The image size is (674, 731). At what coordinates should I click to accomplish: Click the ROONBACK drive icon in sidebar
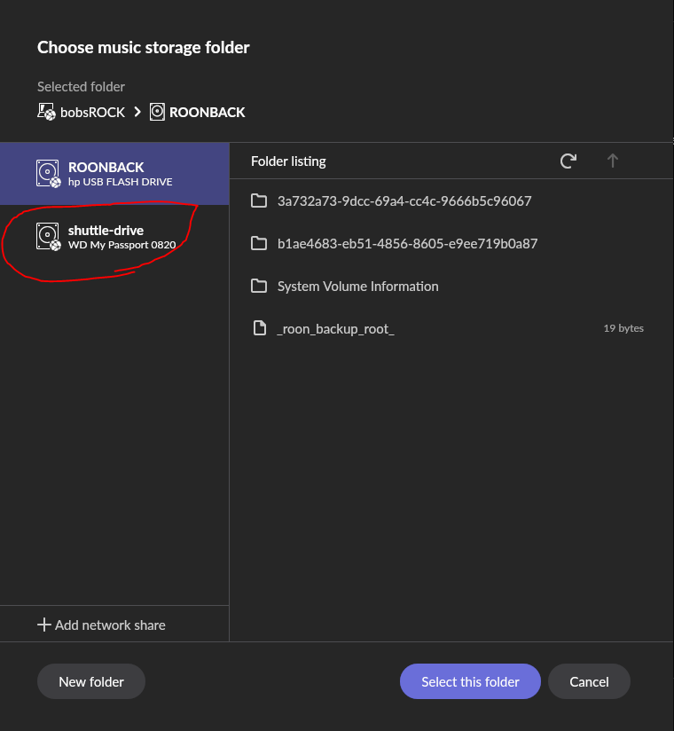point(49,173)
